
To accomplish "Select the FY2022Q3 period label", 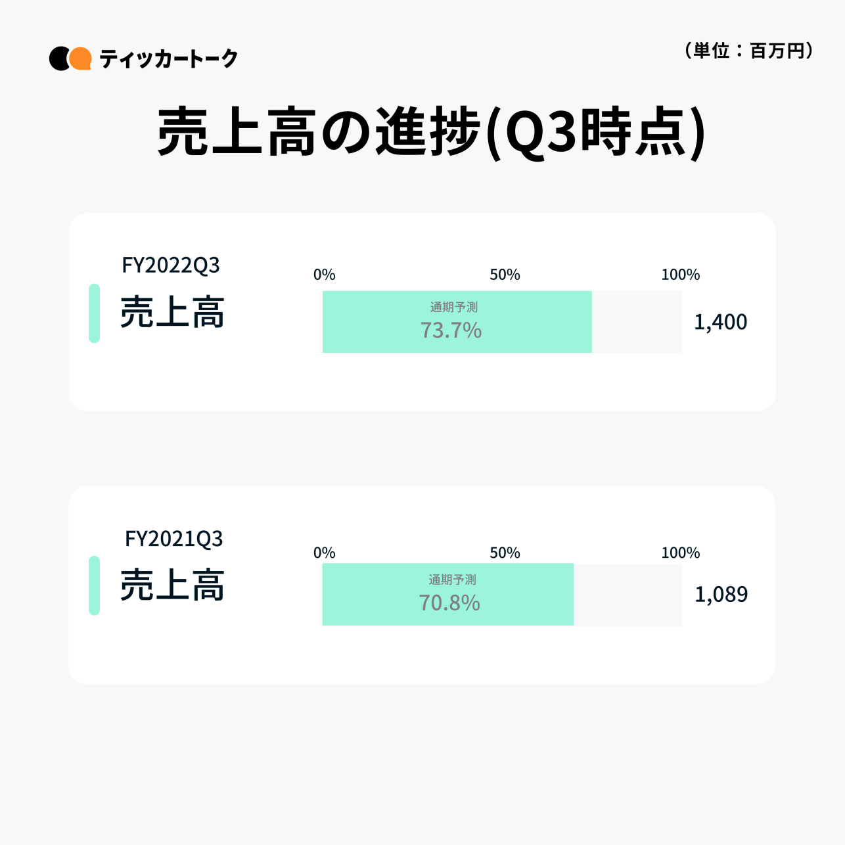I will click(171, 265).
